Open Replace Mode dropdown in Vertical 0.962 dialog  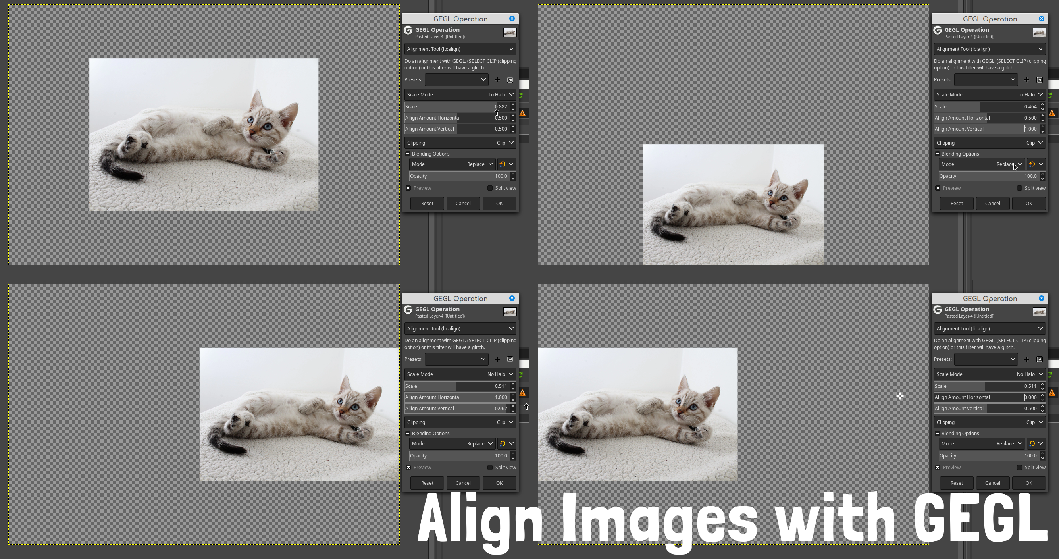tap(452, 443)
